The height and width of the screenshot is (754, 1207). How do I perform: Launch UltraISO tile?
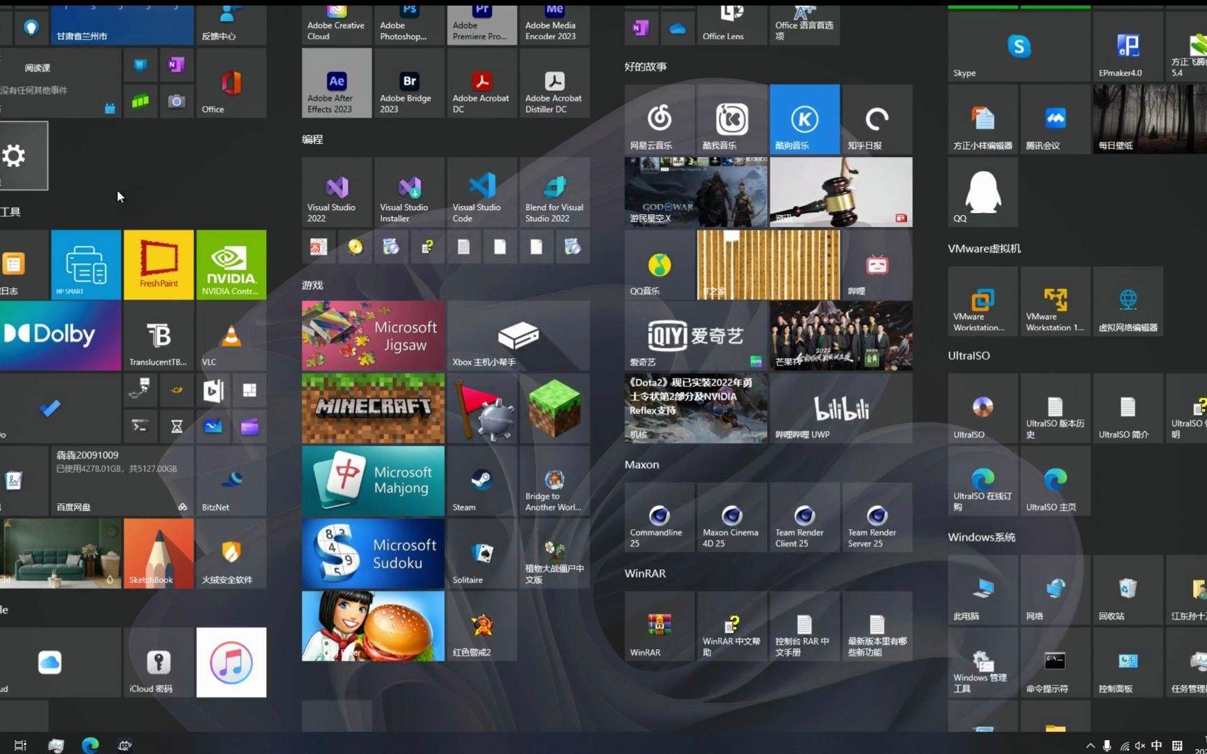click(x=983, y=408)
